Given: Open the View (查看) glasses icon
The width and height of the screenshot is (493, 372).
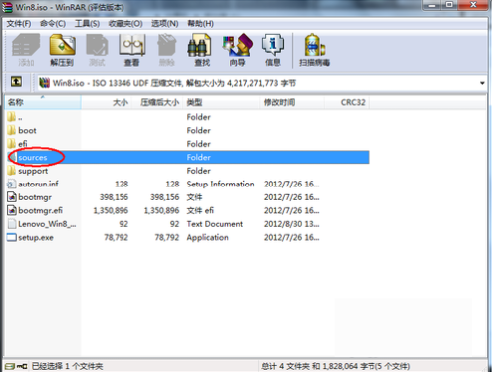Looking at the screenshot, I should (132, 50).
